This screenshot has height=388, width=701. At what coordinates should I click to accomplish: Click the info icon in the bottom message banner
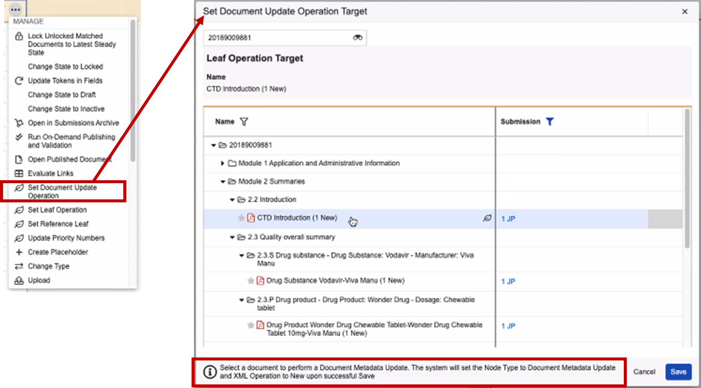pos(208,371)
